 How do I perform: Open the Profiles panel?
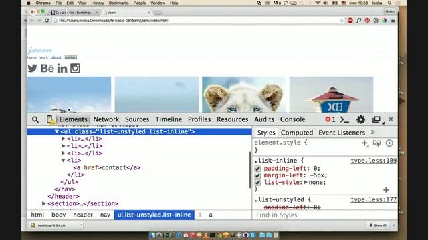pyautogui.click(x=199, y=119)
